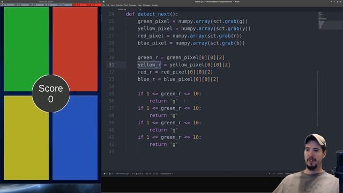Open the Edit menu in Atom
The width and height of the screenshot is (343, 193).
(108, 5)
